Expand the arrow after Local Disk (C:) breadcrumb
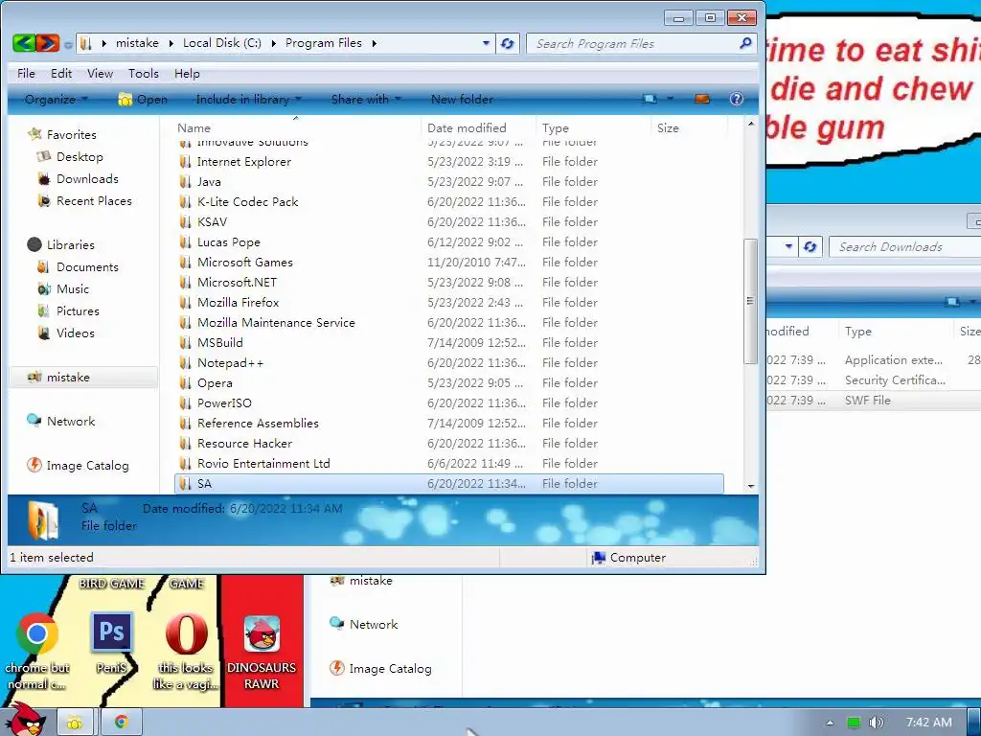This screenshot has height=736, width=981. coord(273,43)
